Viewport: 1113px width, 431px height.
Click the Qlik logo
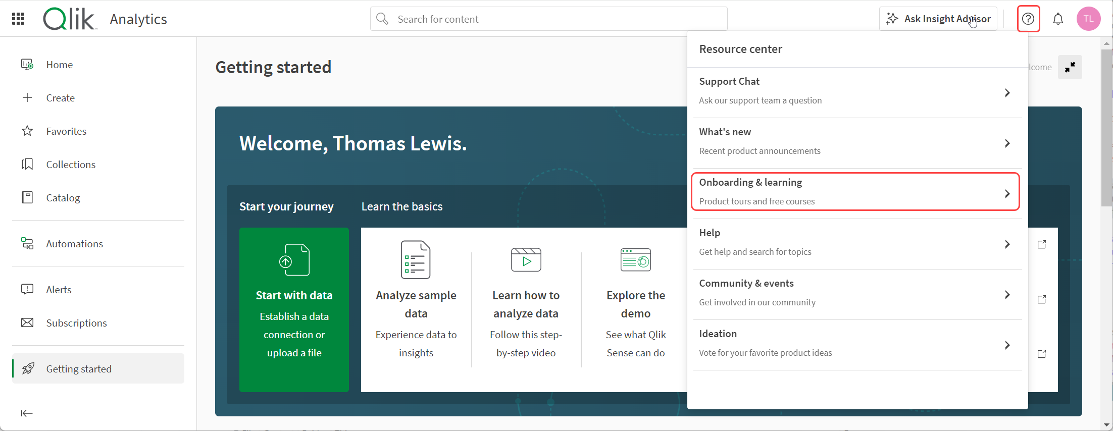69,19
